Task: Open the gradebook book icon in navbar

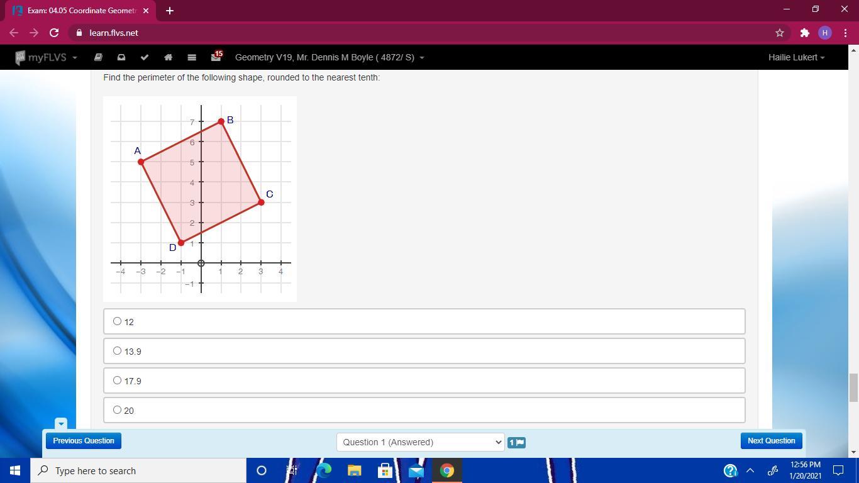Action: click(98, 57)
